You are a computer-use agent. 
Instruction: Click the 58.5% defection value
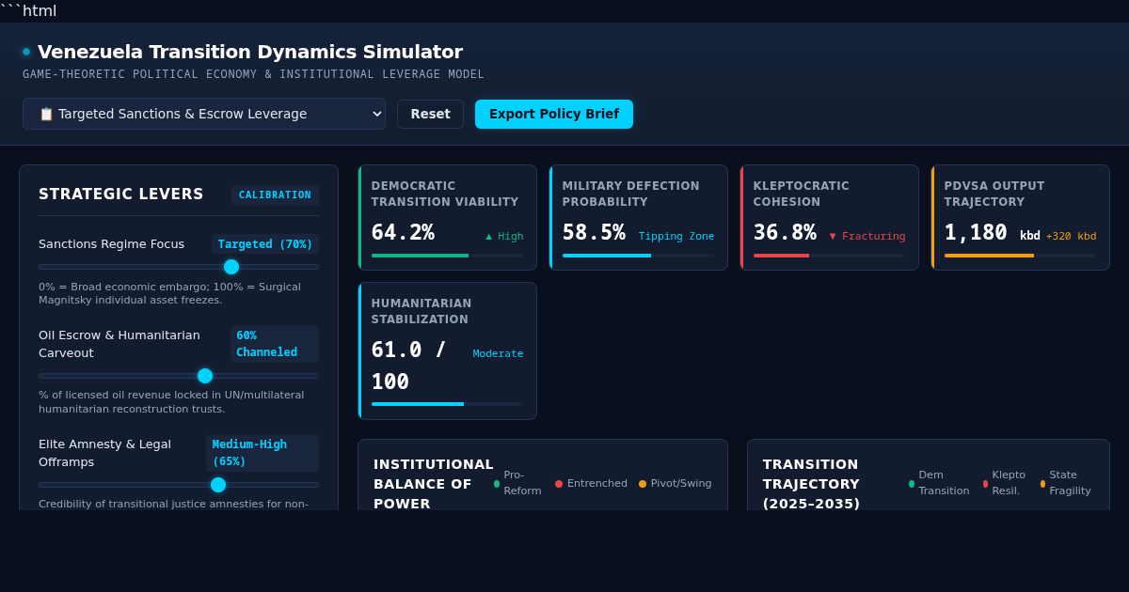(x=594, y=232)
